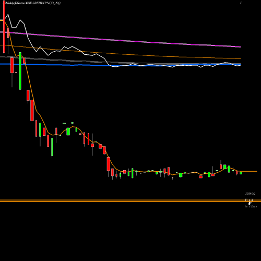Click the 159.90 price label
261x261 pixels.
pyautogui.click(x=250, y=194)
